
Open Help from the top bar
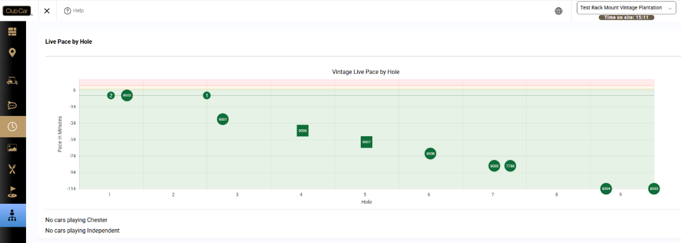pyautogui.click(x=74, y=11)
